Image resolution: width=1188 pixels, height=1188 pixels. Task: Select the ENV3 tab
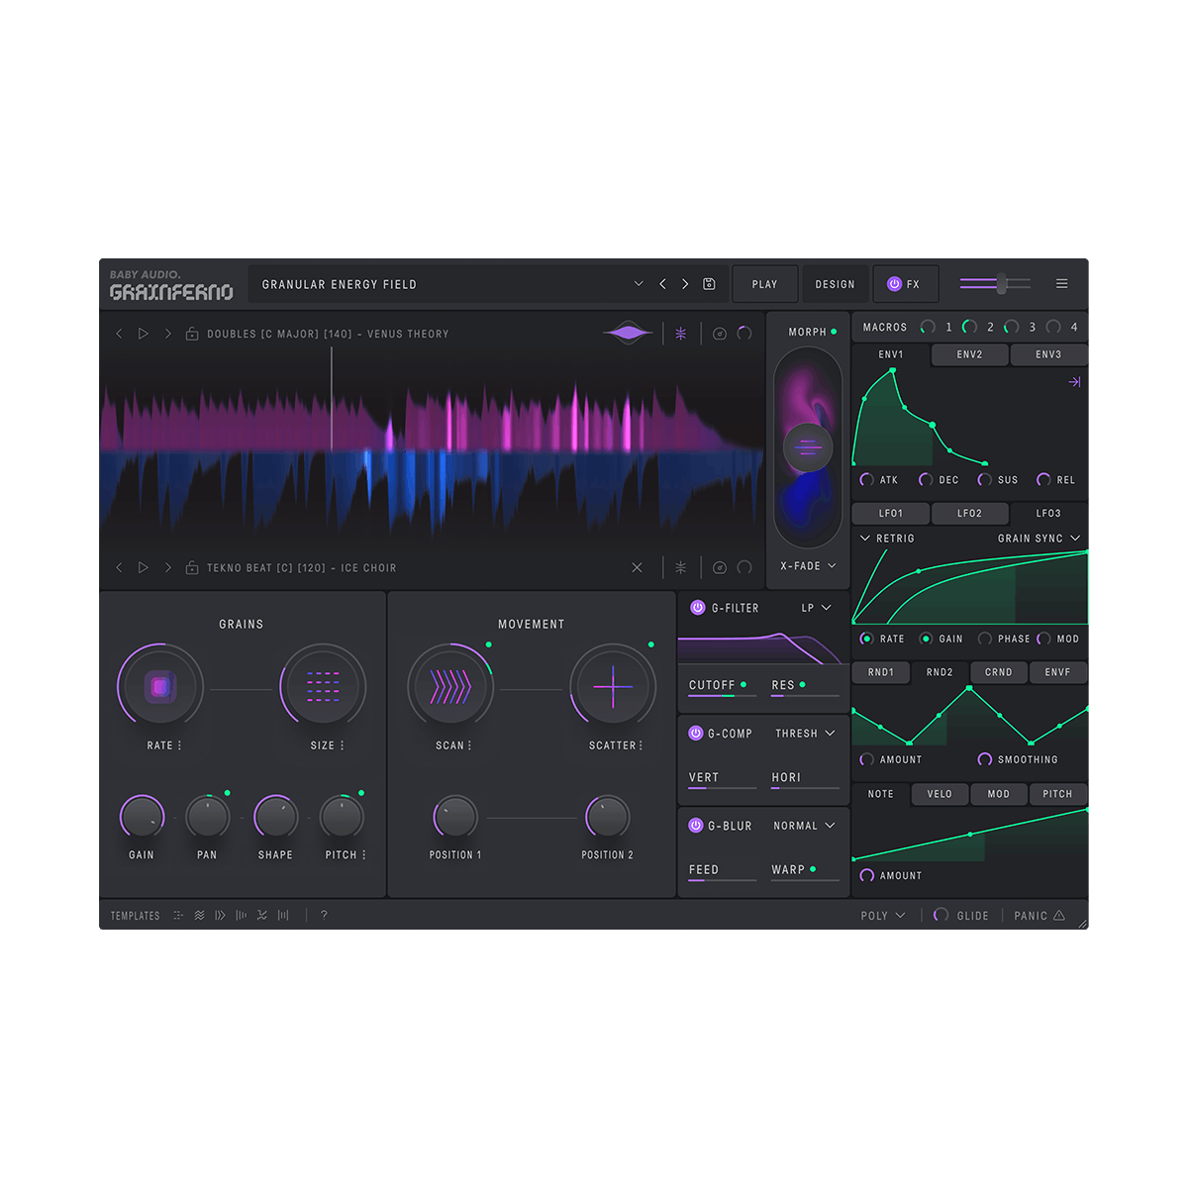(1048, 354)
